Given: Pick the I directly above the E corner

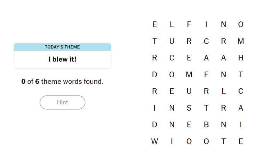Looking at the screenshot, I should [x=241, y=125].
